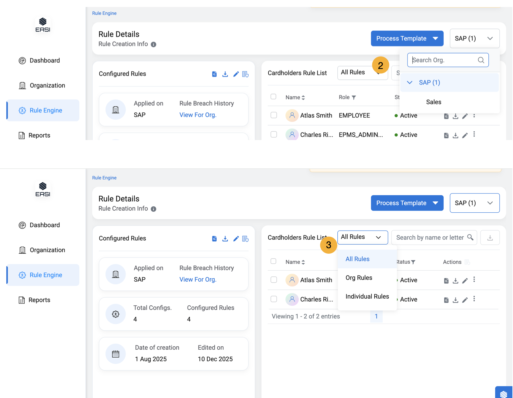
Task: Click the Search by name or letter field
Action: 429,238
